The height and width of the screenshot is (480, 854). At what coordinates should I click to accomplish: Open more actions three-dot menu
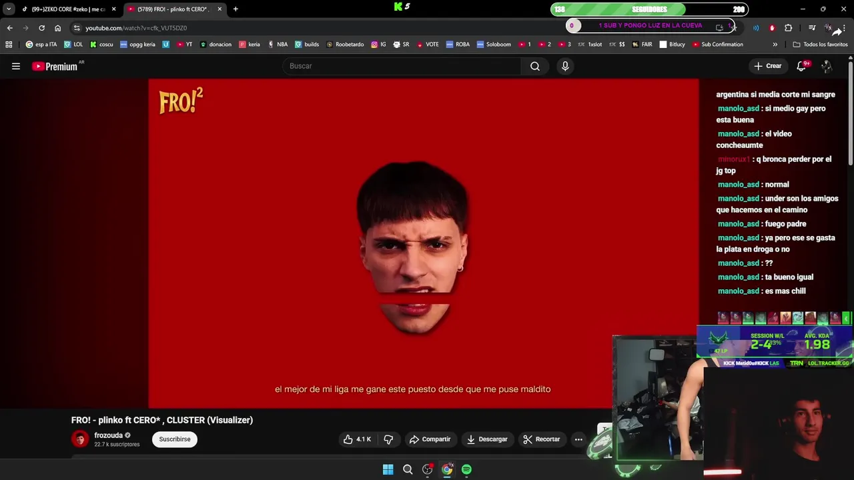(578, 439)
